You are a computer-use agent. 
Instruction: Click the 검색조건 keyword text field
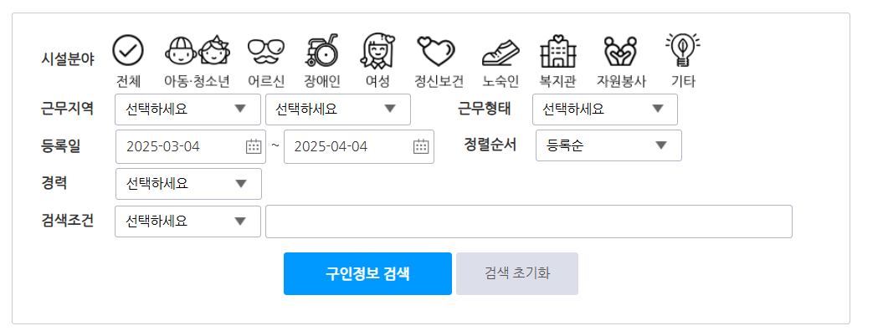pos(529,221)
